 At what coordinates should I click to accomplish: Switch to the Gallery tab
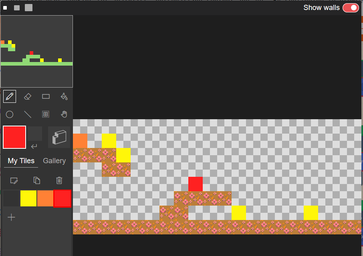tap(54, 161)
